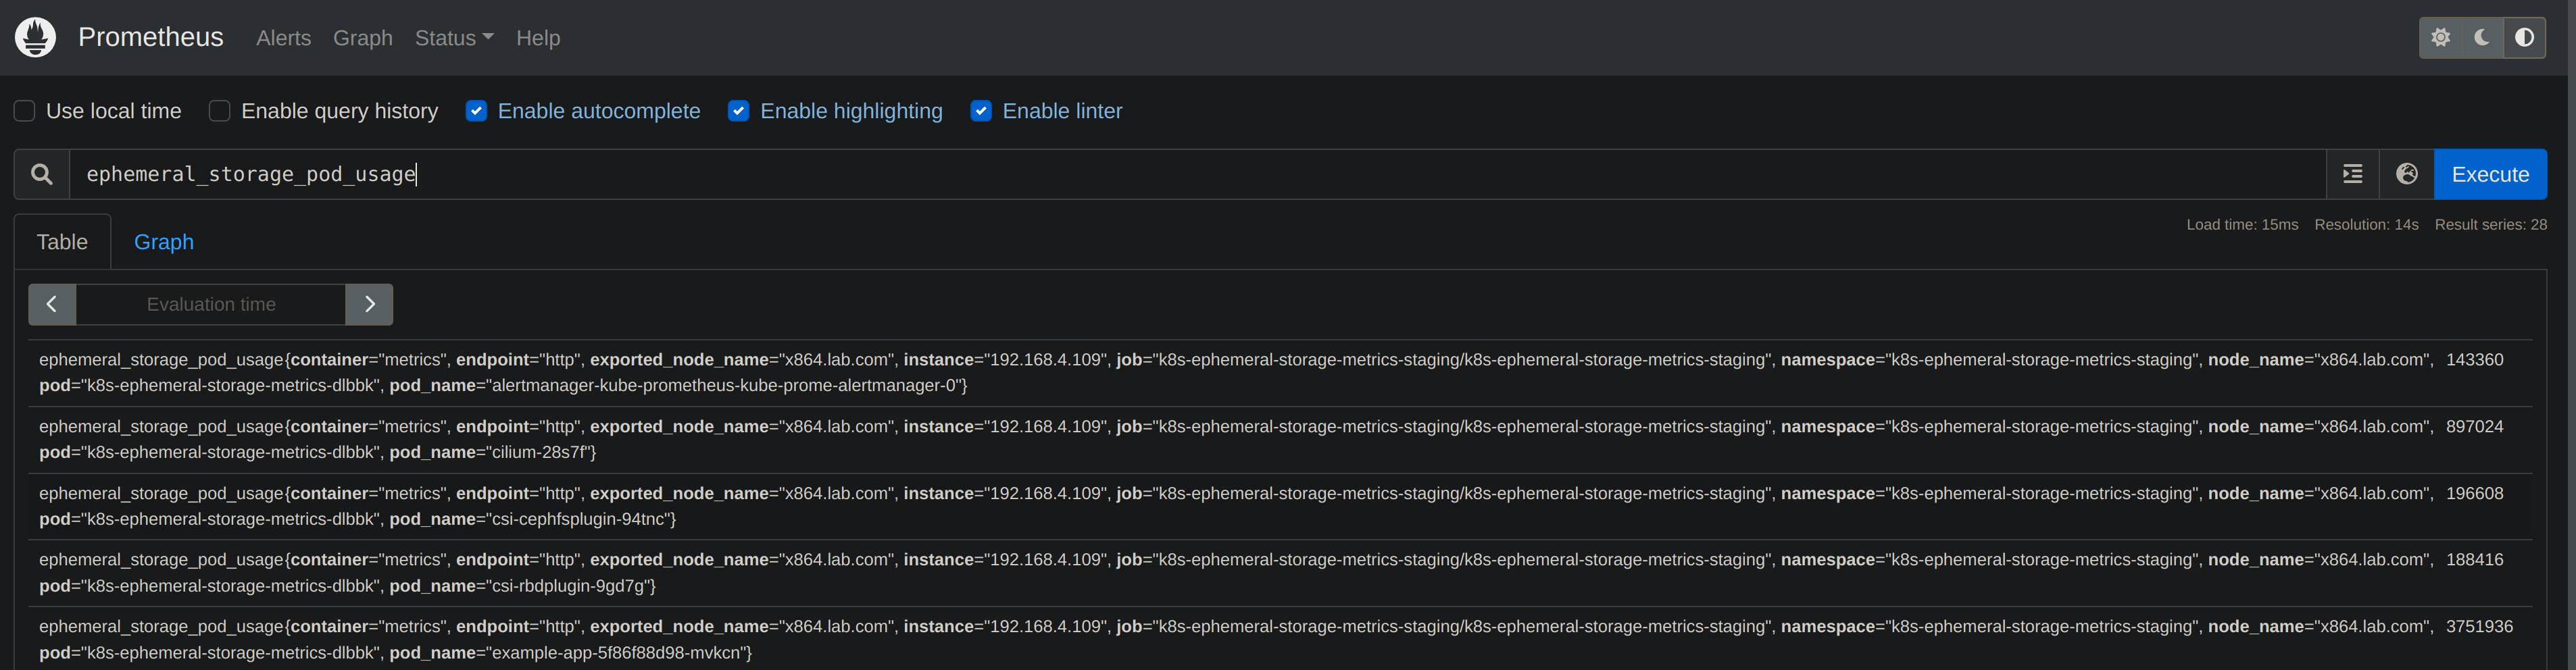Enable the query history checkbox
This screenshot has width=2576, height=670.
pyautogui.click(x=220, y=111)
